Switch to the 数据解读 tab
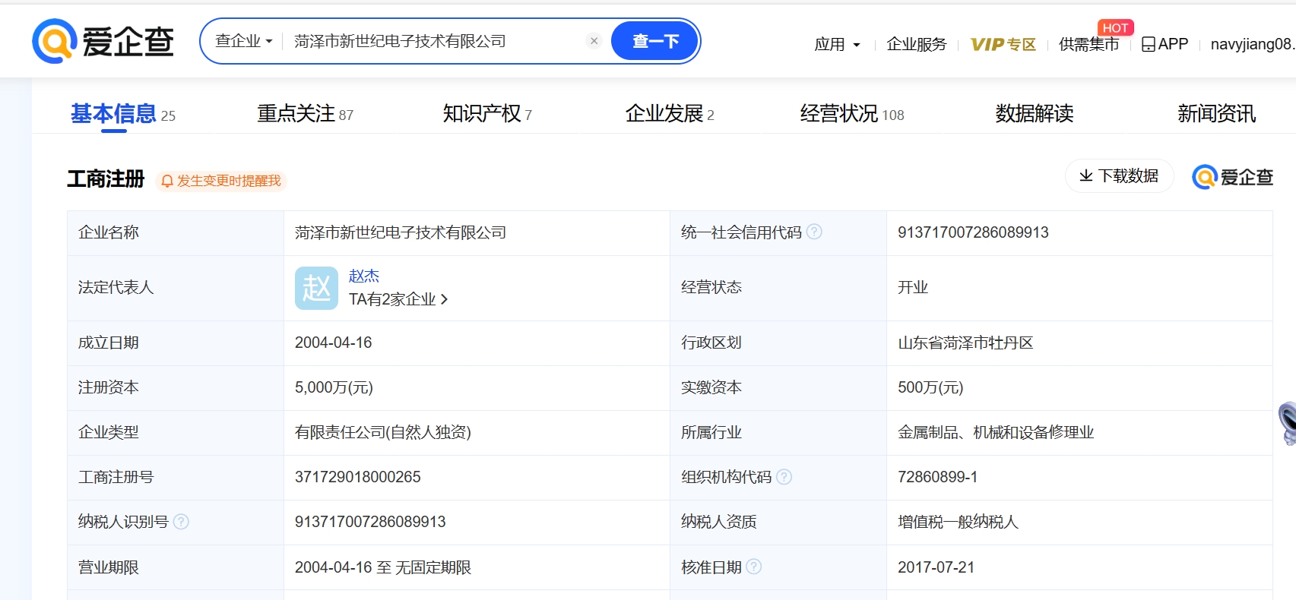The image size is (1296, 600). (1035, 114)
